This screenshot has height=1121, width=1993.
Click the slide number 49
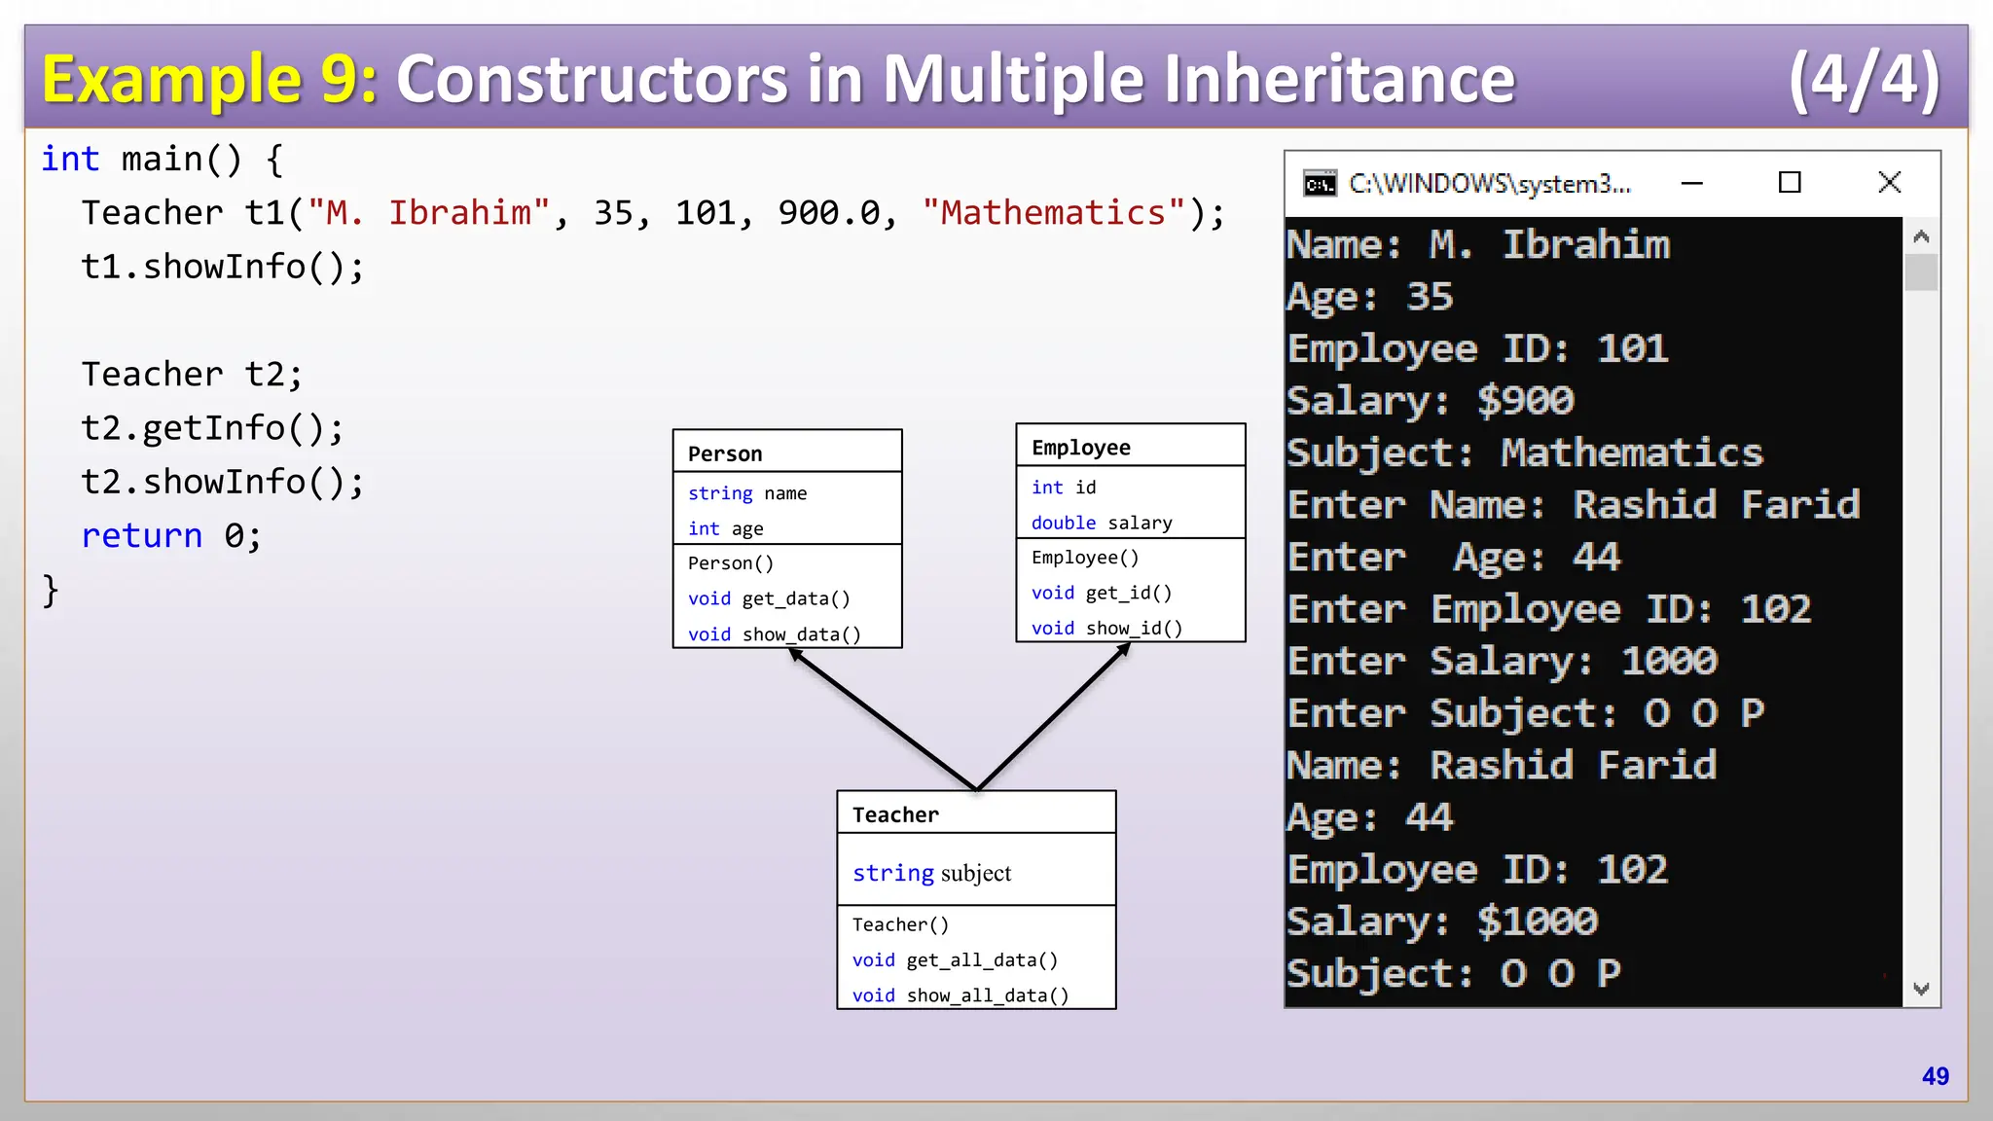click(1935, 1076)
